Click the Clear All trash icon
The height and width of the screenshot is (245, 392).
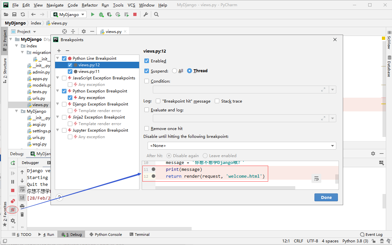pos(22,215)
